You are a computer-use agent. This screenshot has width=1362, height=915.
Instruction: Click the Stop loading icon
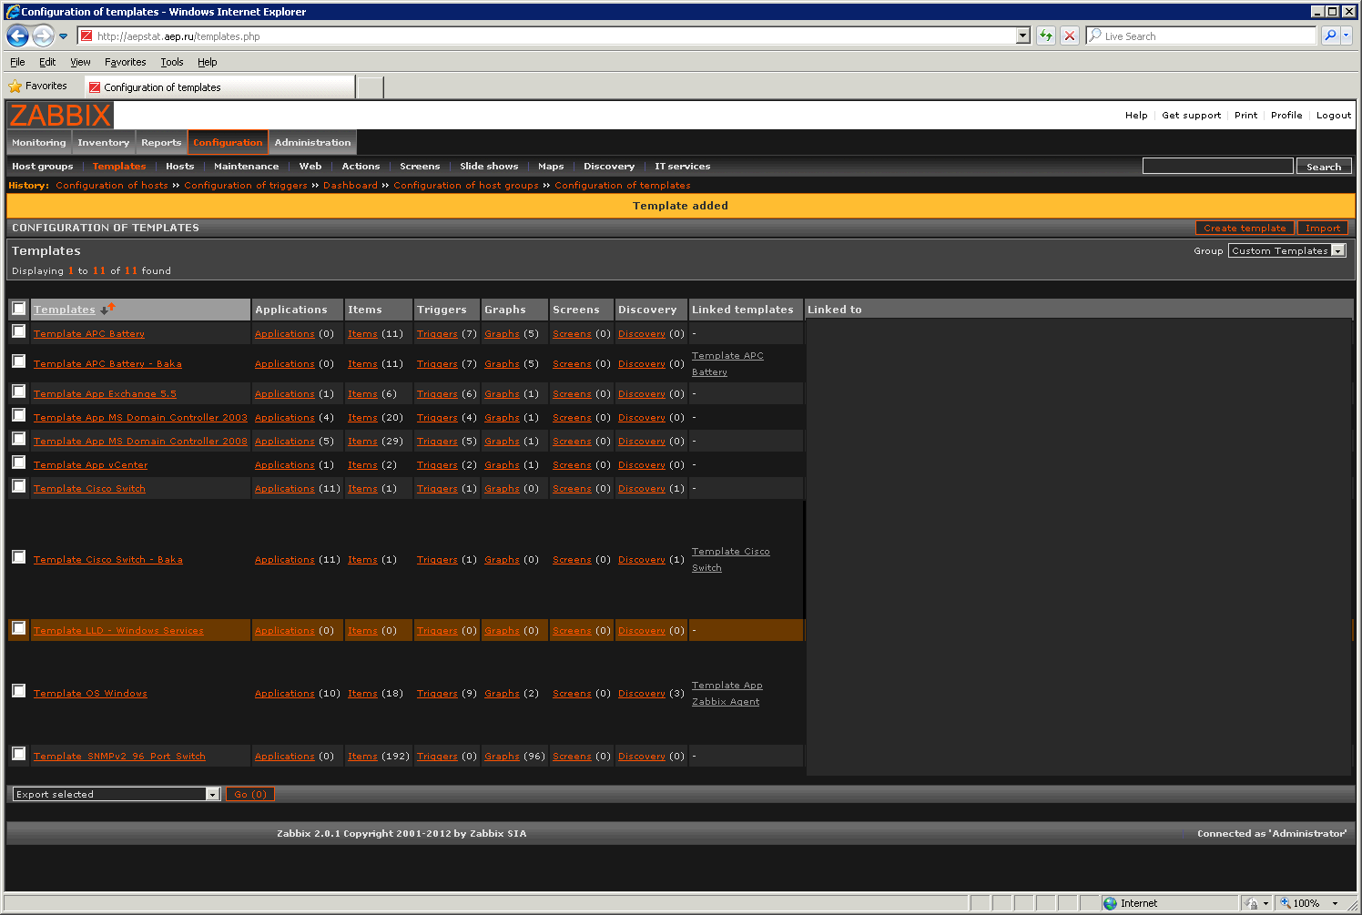point(1070,36)
